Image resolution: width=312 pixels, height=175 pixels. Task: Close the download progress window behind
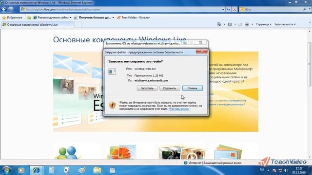pyautogui.click(x=200, y=42)
